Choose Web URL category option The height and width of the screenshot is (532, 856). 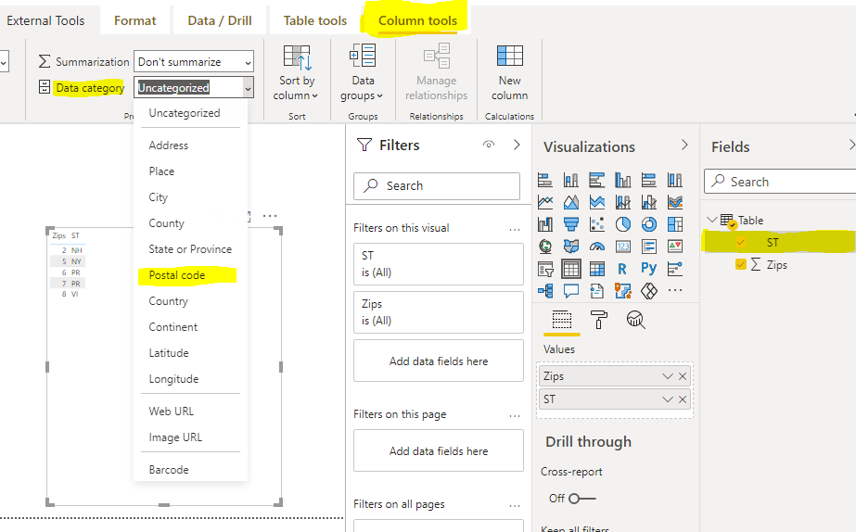(172, 411)
